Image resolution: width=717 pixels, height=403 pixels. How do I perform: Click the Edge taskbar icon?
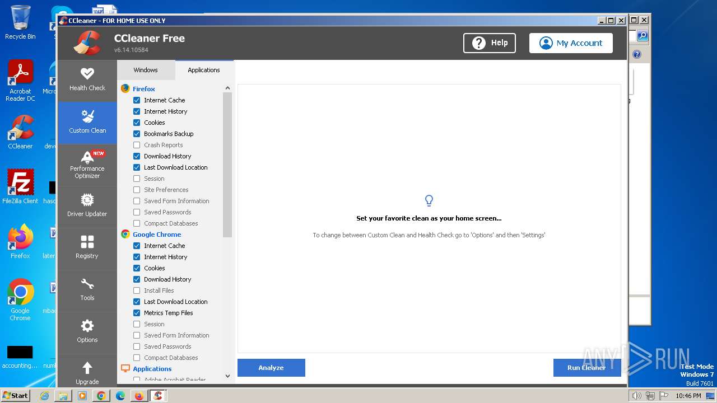pyautogui.click(x=120, y=396)
